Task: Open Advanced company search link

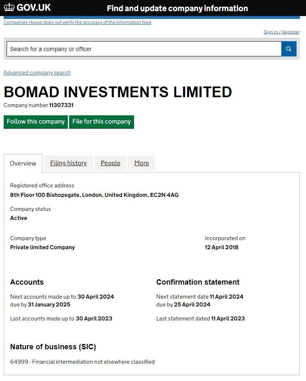Action: (x=37, y=72)
